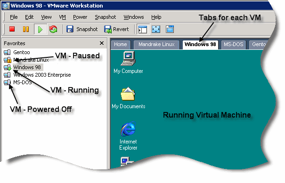Viewport: 285px width, 183px height.
Task: Switch to the MS-DOS tab
Action: click(x=234, y=45)
